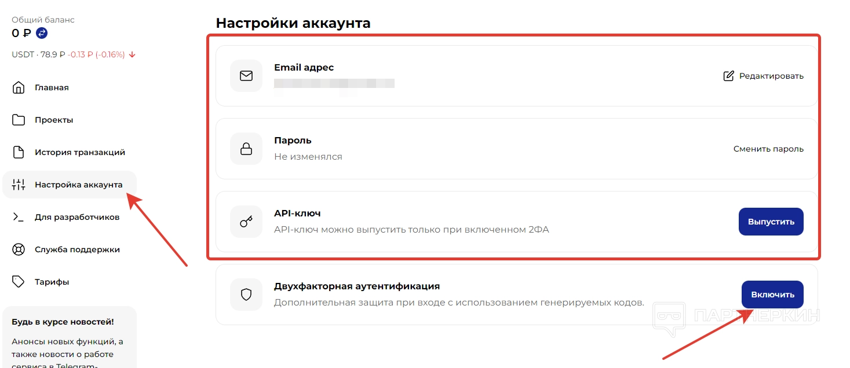Click the USDT 78.9 ₽ rate text
Image resolution: width=850 pixels, height=368 pixels.
38,55
